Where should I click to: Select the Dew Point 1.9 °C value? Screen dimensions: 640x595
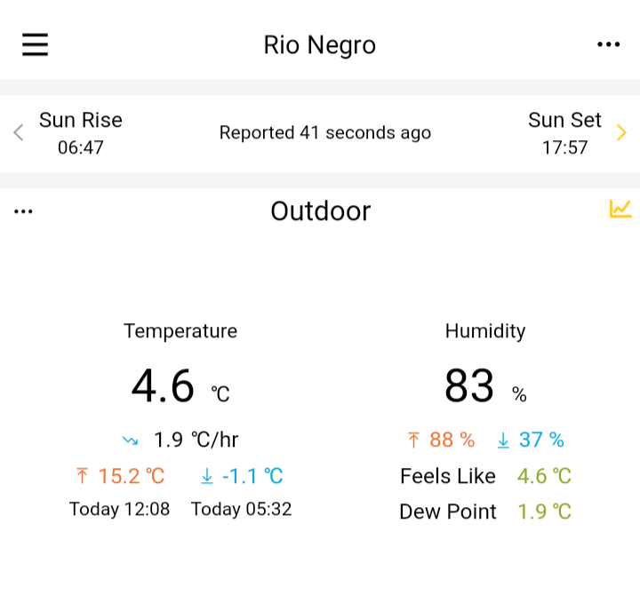click(x=544, y=512)
